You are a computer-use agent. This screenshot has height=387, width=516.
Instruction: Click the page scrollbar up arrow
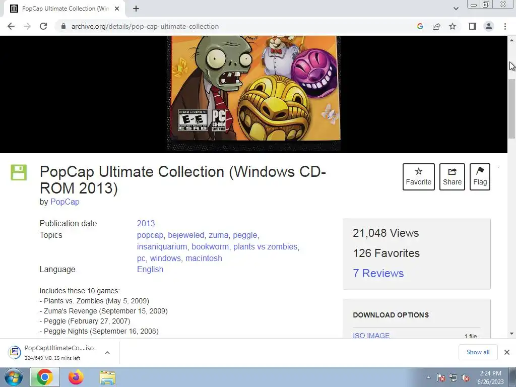[x=512, y=40]
